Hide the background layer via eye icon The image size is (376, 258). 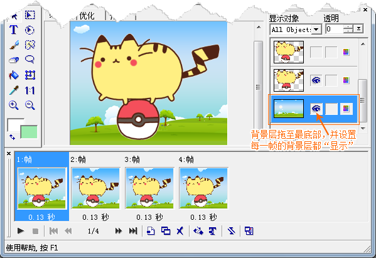click(x=316, y=109)
